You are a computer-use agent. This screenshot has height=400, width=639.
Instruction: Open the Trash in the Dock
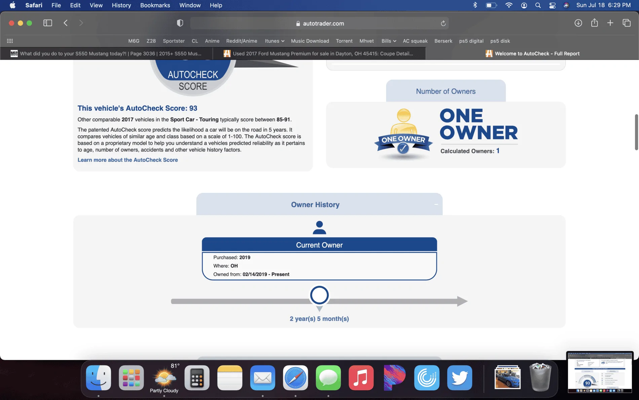540,377
